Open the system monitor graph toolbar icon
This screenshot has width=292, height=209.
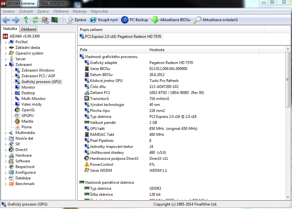point(55,20)
